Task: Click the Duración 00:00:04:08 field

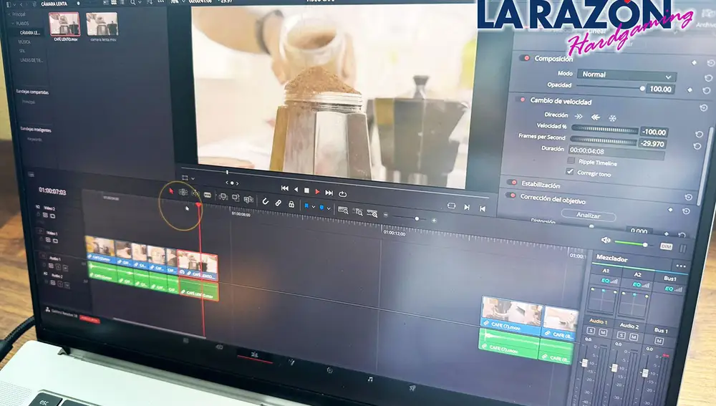Action: 616,152
